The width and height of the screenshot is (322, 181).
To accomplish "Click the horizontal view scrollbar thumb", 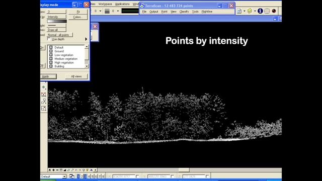I will (184, 170).
